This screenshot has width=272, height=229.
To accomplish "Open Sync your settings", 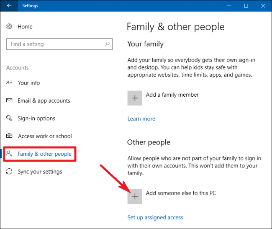I will click(40, 172).
